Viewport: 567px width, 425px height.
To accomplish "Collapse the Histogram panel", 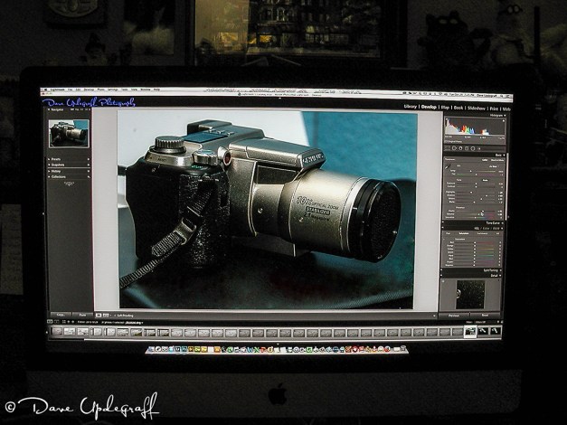I will pyautogui.click(x=506, y=116).
